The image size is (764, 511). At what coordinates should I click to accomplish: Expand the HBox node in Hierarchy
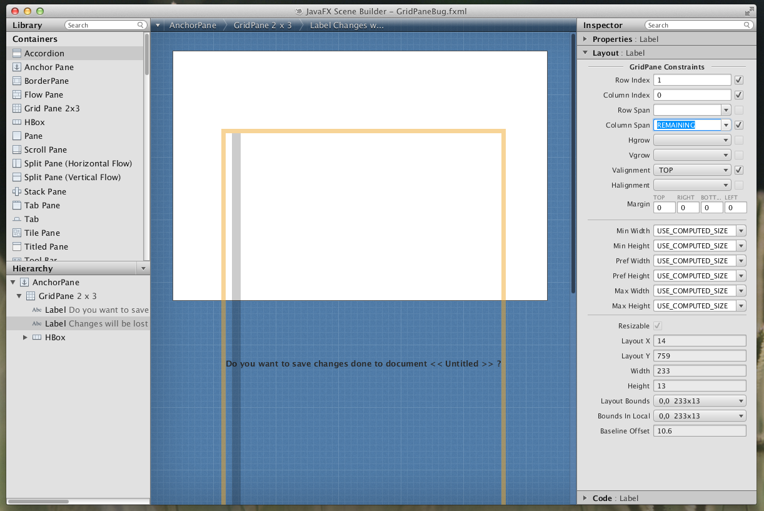25,338
